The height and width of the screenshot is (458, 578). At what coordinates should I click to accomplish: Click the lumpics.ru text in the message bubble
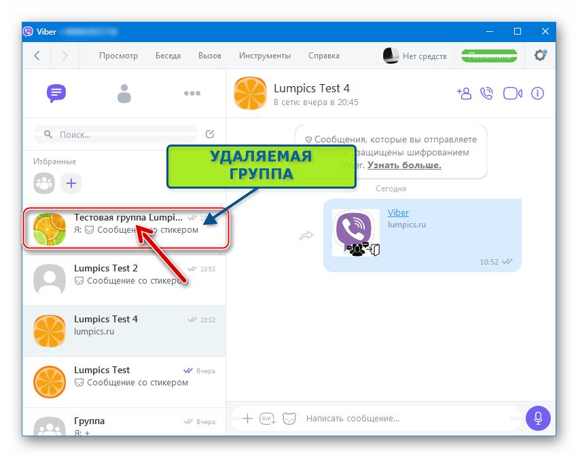[x=407, y=225]
